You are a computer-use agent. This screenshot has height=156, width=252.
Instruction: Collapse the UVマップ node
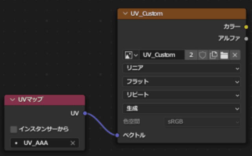[x=12, y=100]
